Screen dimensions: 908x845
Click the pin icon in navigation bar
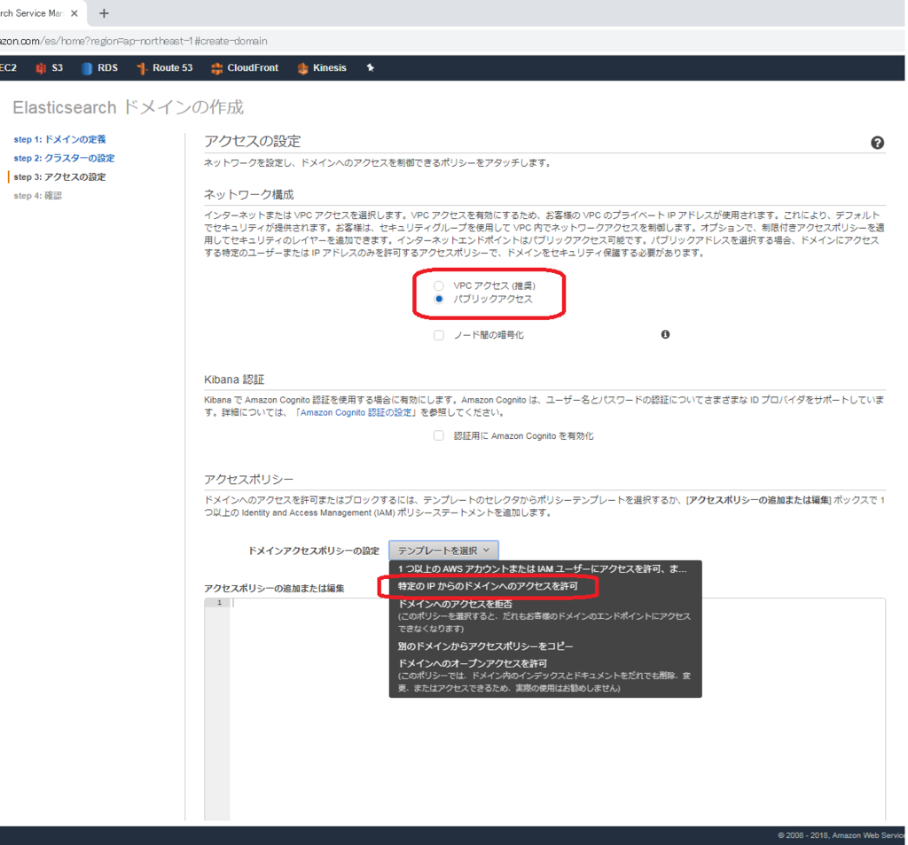[371, 67]
